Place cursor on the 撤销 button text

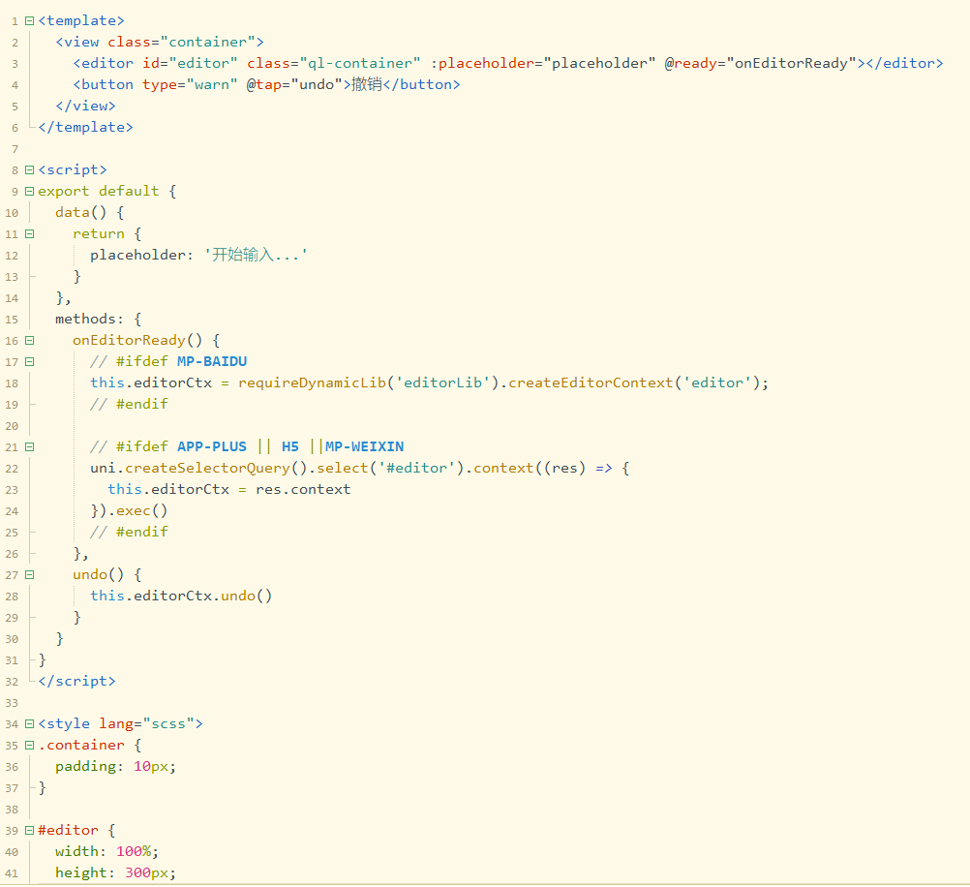(367, 84)
